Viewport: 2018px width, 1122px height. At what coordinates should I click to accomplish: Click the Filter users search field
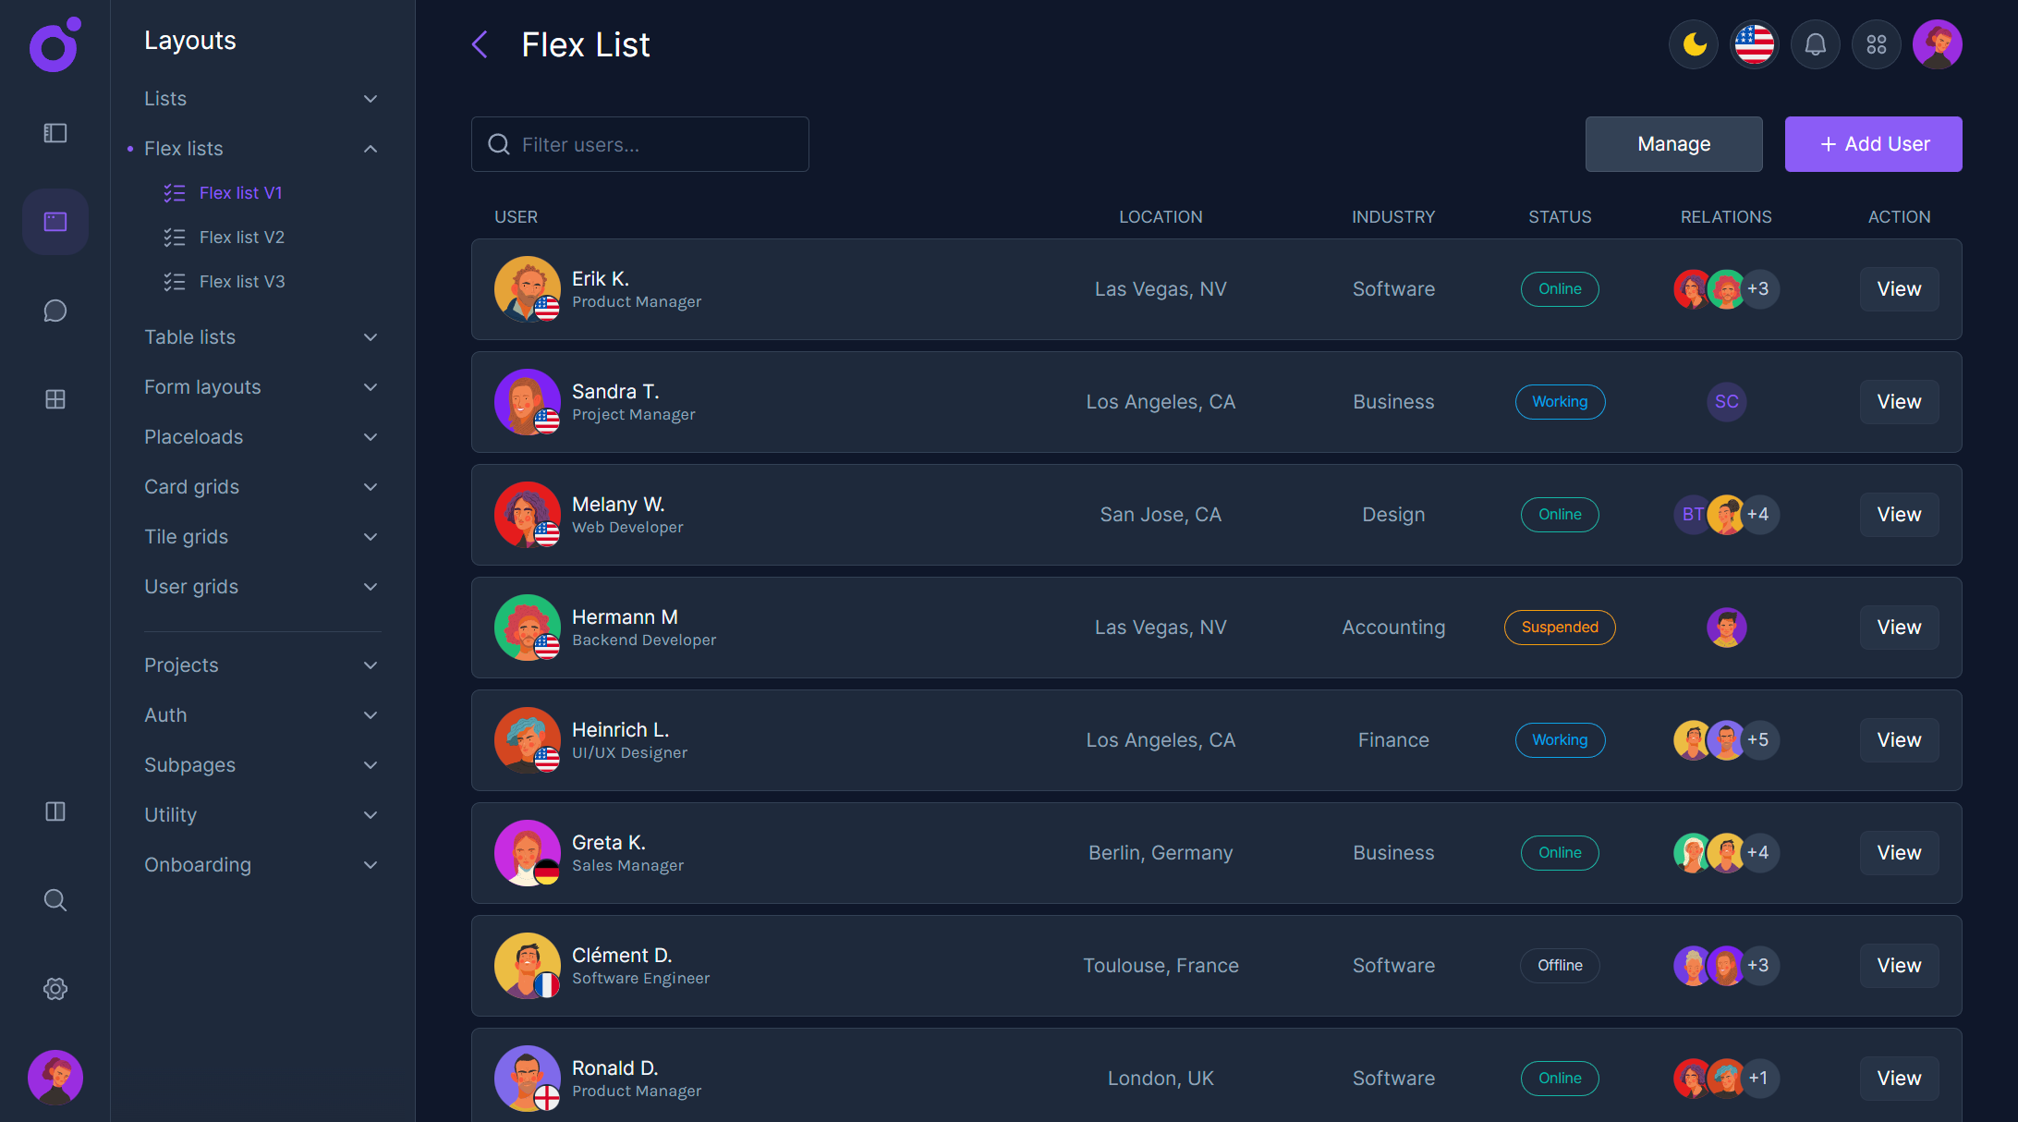[x=639, y=143]
